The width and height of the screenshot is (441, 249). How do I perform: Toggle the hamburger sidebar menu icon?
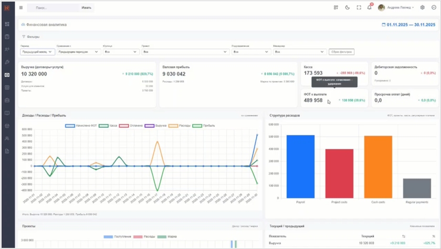(x=21, y=8)
